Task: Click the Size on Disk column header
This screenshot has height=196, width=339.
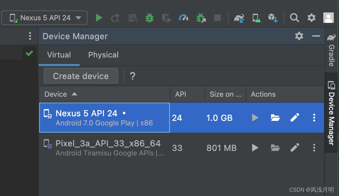Action: tap(225, 94)
